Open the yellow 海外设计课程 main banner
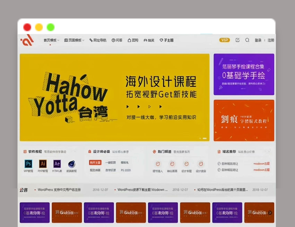Screen dimensions: 295x227 (x=114, y=97)
